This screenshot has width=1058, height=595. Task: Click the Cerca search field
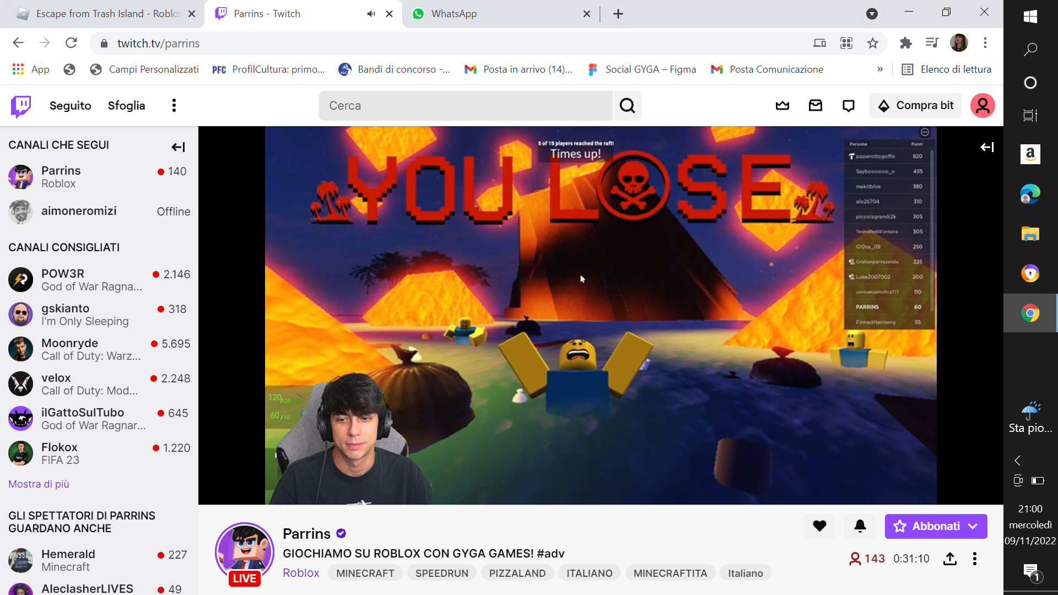coord(466,106)
